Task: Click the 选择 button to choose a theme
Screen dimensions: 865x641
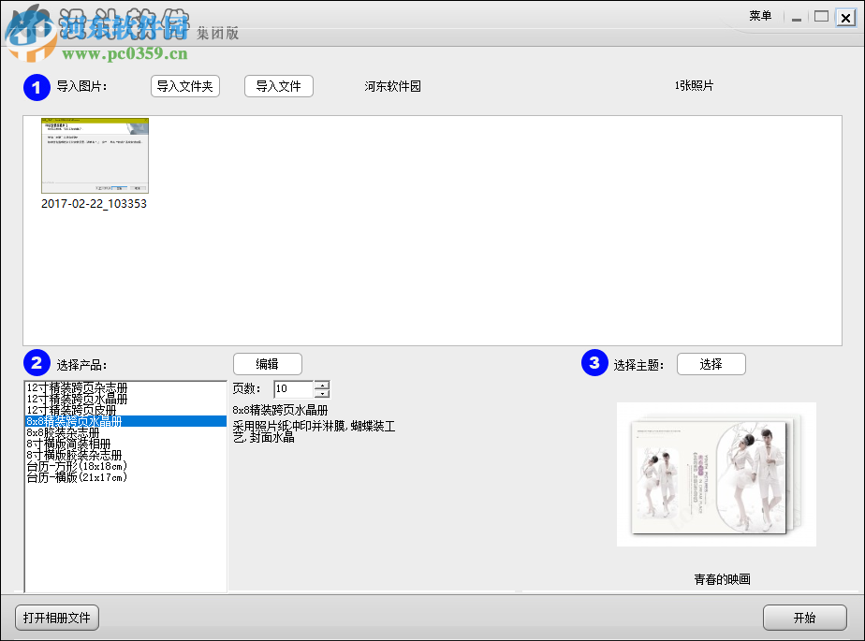Action: (x=711, y=363)
